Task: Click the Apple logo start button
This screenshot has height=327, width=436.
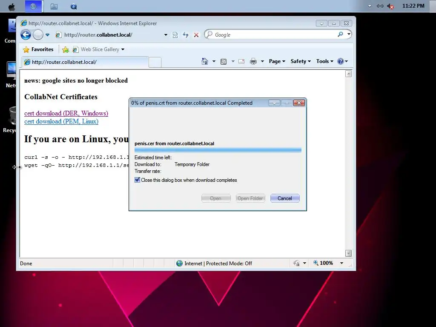Action: (x=11, y=6)
